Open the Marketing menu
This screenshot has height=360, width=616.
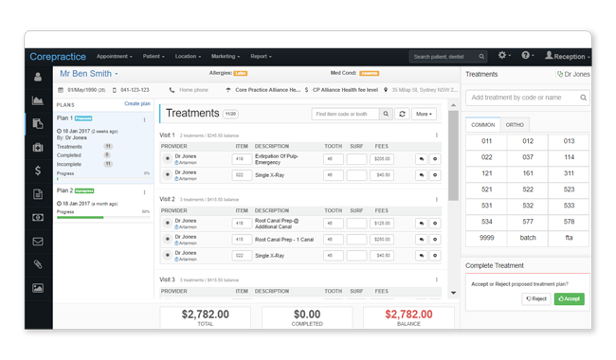click(226, 56)
